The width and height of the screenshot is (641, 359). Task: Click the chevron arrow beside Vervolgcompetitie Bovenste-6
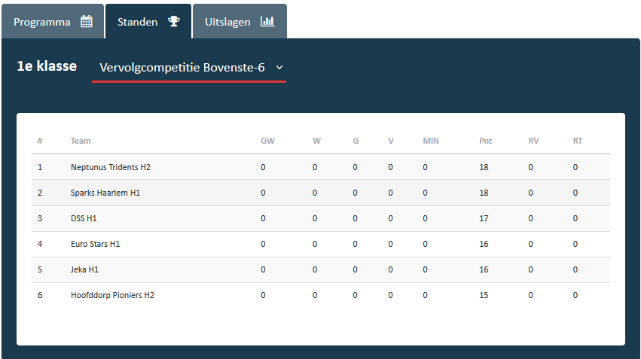[279, 68]
